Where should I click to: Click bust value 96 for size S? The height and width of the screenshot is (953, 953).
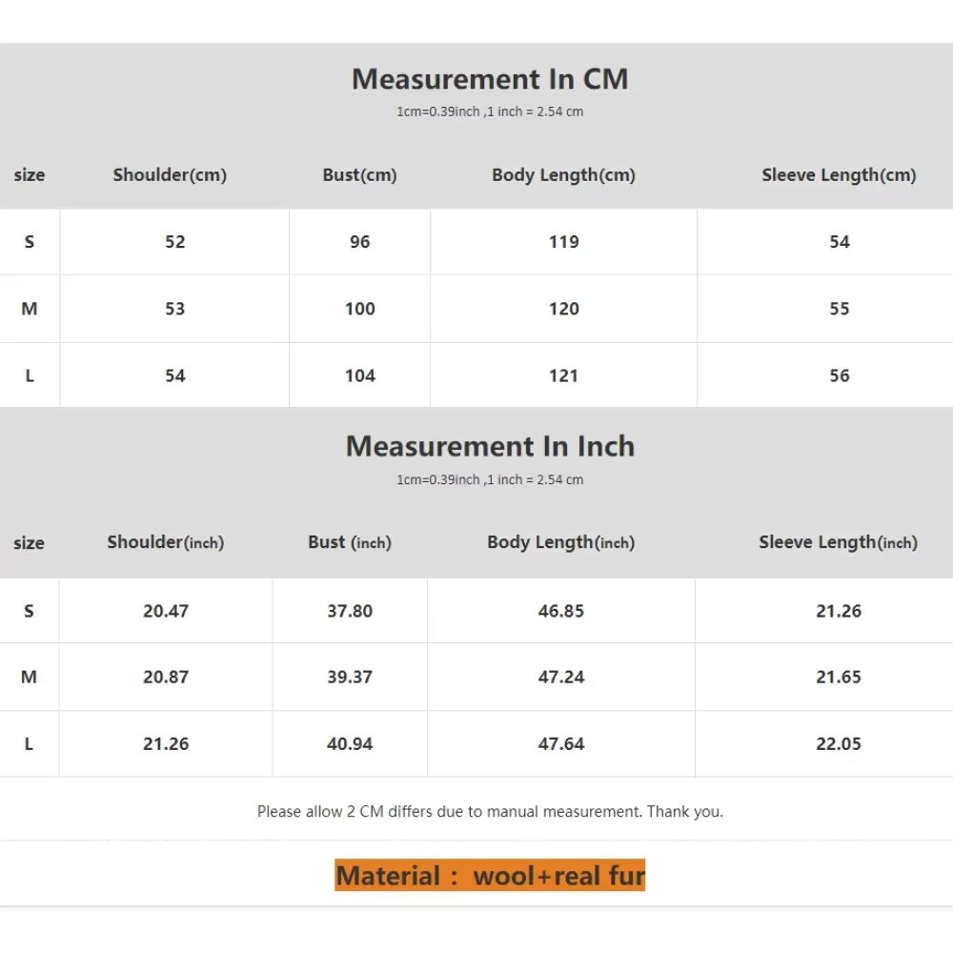coord(359,242)
